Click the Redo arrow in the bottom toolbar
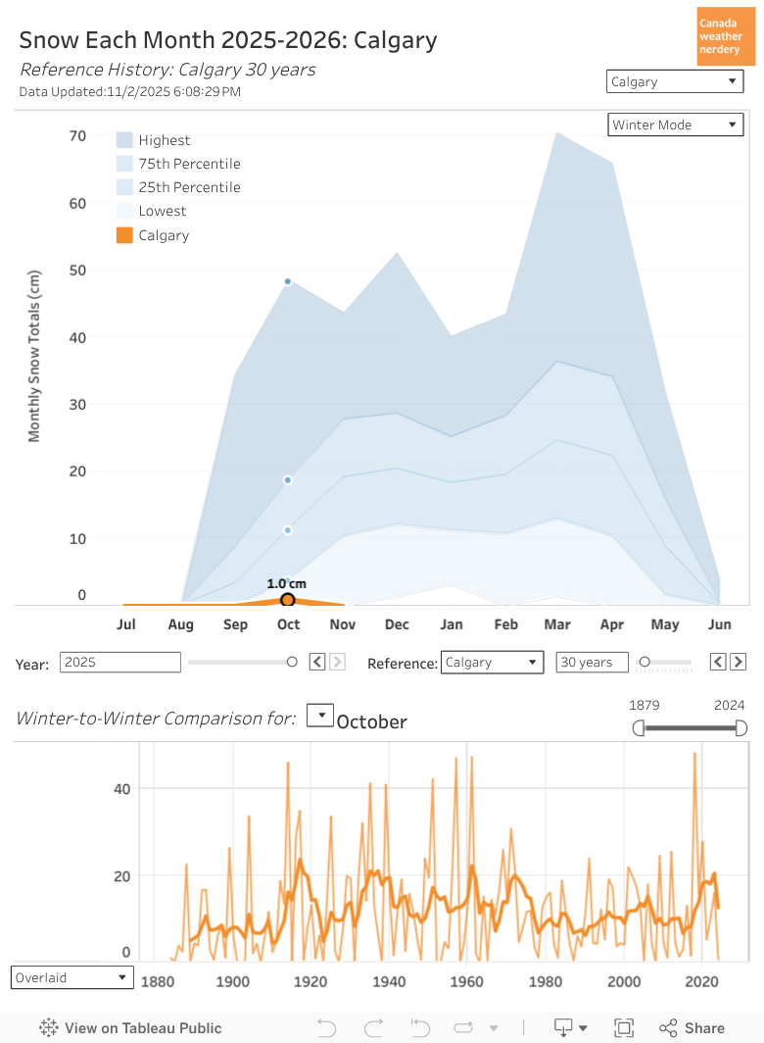Viewport: 764px width, 1043px height. [x=373, y=1027]
